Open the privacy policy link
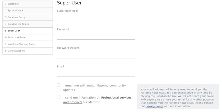Viewport: 222px width, 112px height. 154,106
